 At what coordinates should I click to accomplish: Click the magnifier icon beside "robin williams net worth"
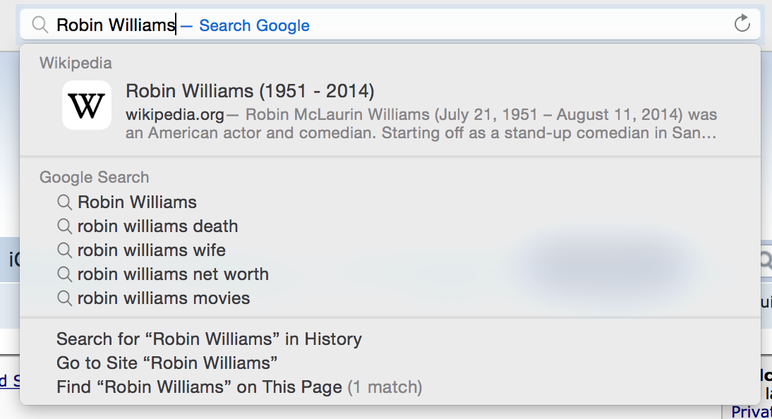pos(65,274)
